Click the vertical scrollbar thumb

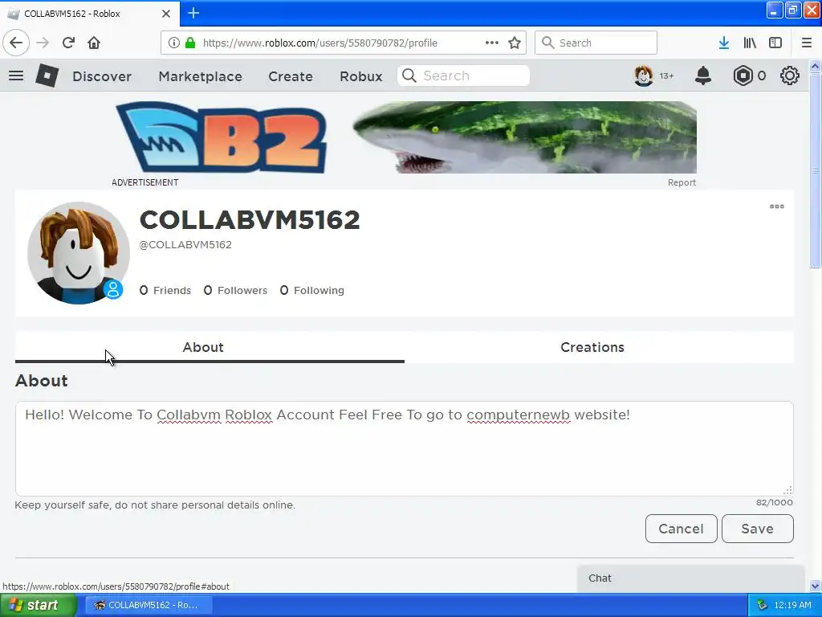click(x=815, y=170)
